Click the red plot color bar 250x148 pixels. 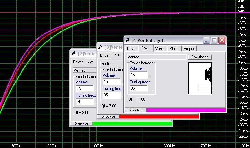[x=159, y=117]
